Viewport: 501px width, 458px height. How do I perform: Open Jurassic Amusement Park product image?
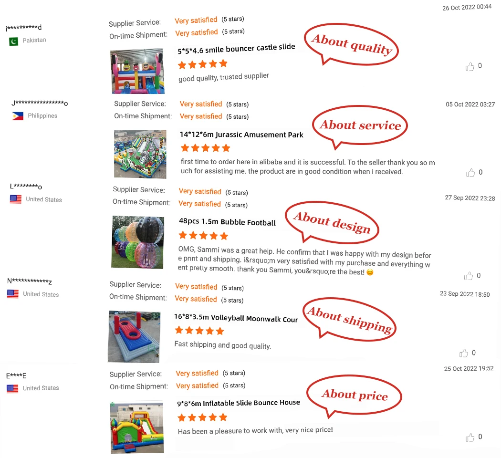coord(140,154)
